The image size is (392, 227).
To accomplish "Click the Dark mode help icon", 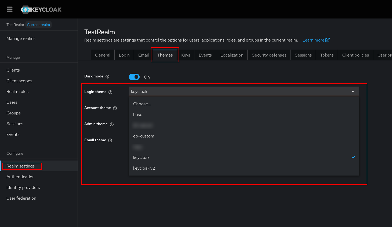I will (x=107, y=77).
